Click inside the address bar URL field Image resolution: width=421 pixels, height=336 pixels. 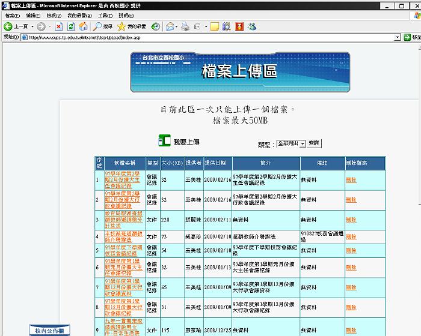click(210, 38)
